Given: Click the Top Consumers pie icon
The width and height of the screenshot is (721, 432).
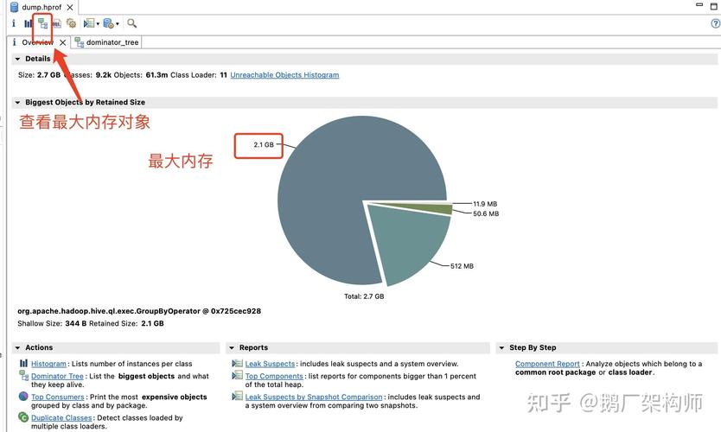Looking at the screenshot, I should 23,397.
